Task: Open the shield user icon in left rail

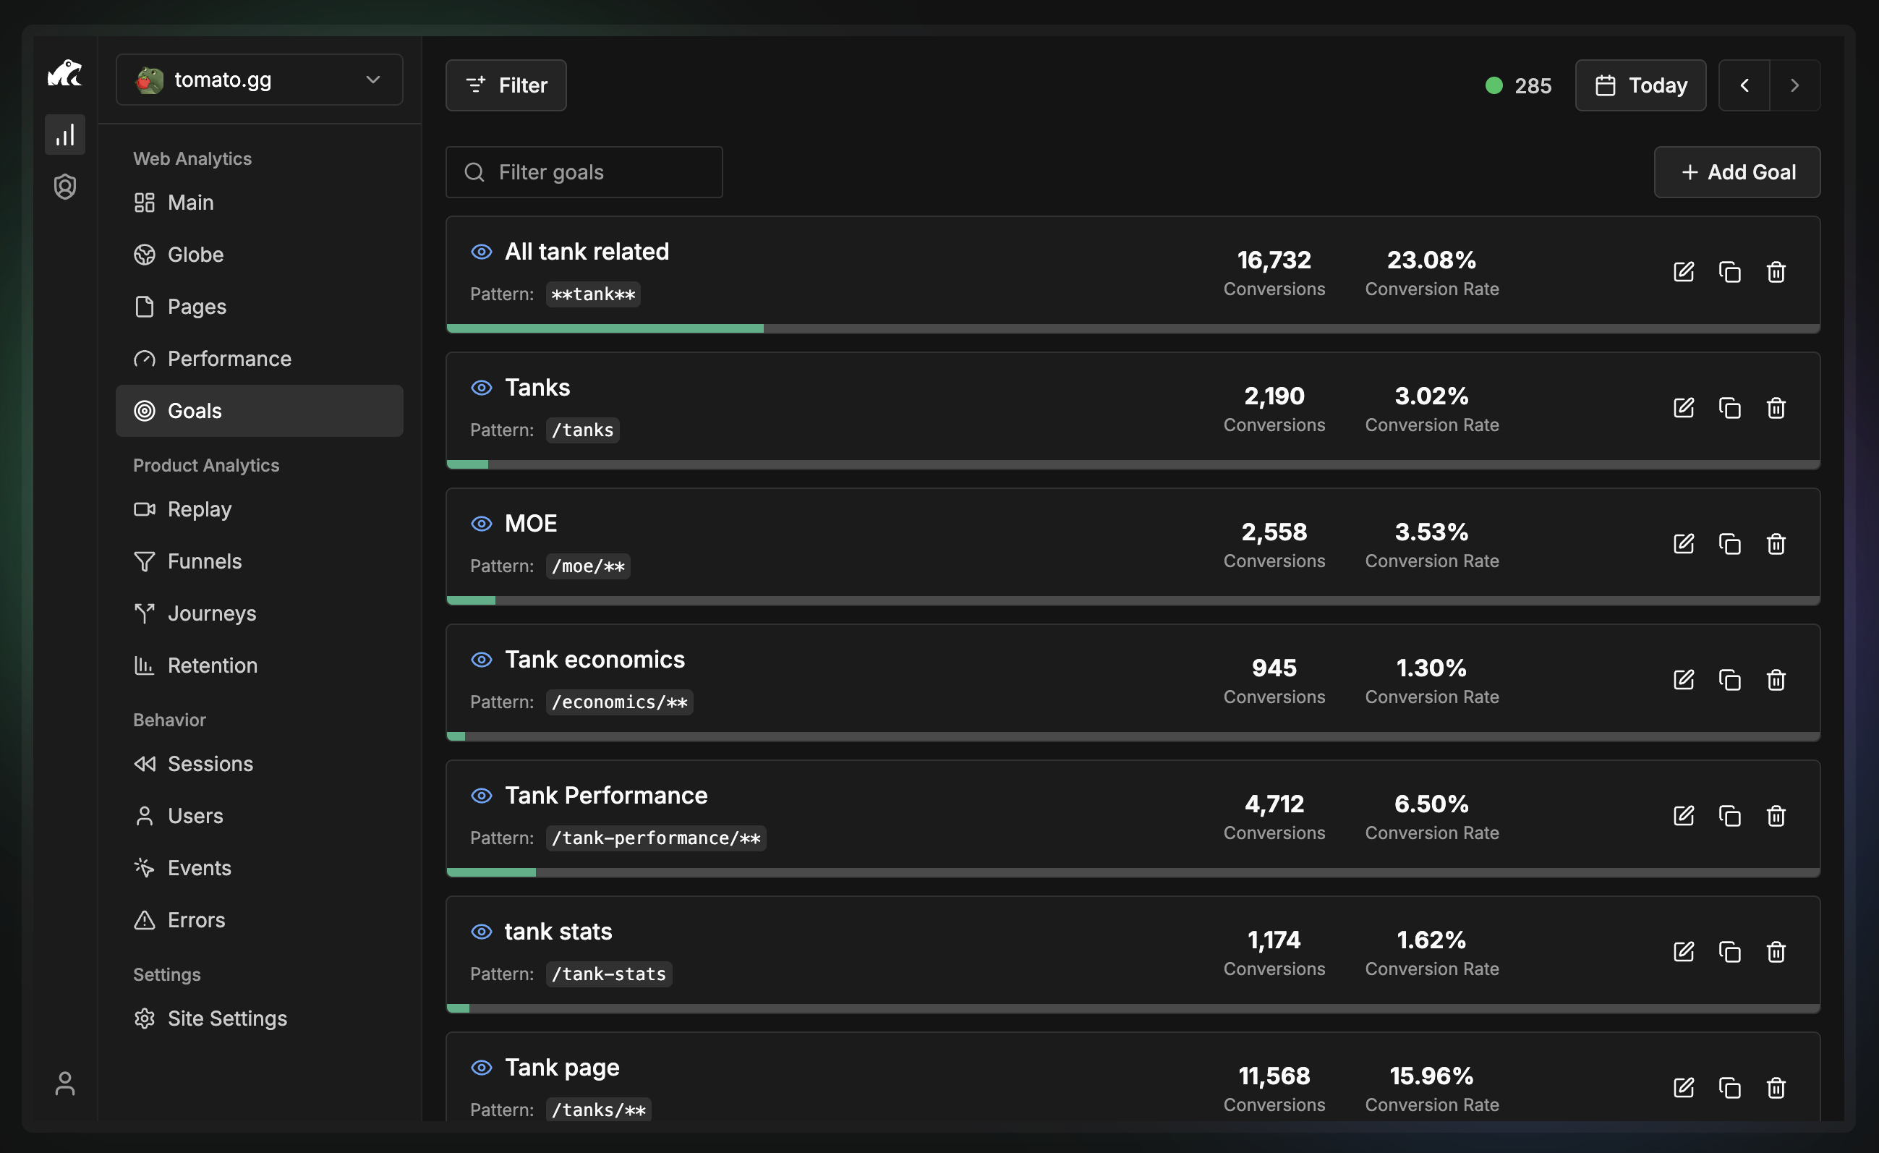Action: pos(65,187)
